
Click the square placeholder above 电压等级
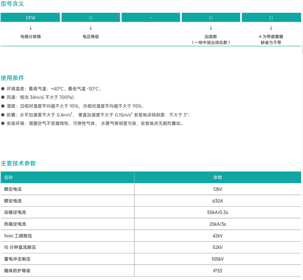tap(91, 18)
